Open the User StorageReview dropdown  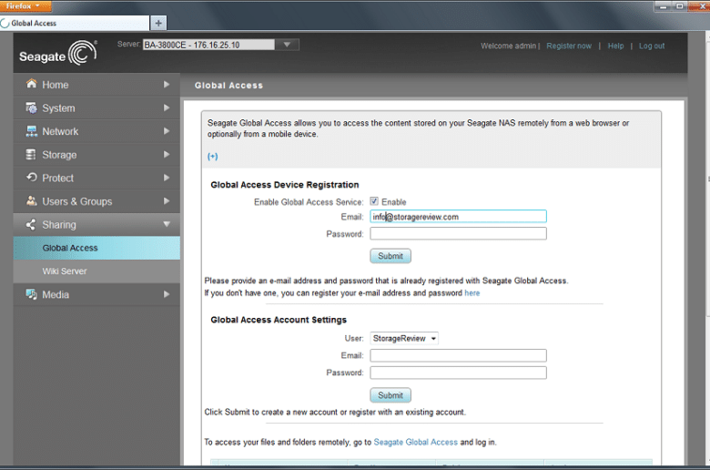(x=404, y=339)
